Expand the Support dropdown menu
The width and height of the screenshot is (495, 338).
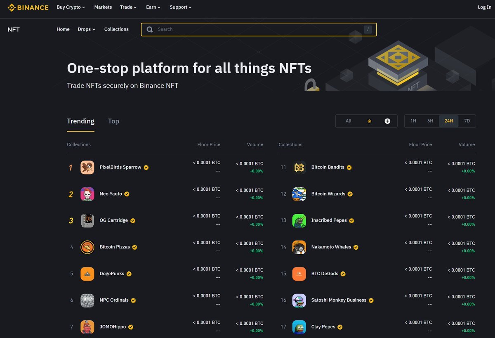181,7
